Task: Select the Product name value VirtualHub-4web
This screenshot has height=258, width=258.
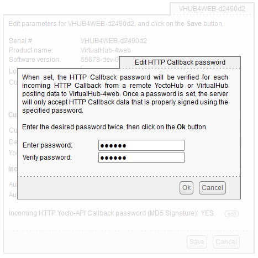Action: click(106, 50)
